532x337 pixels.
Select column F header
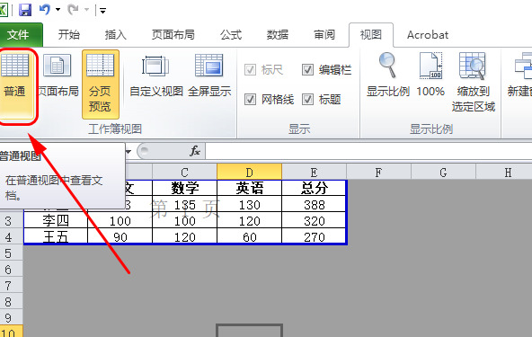378,172
